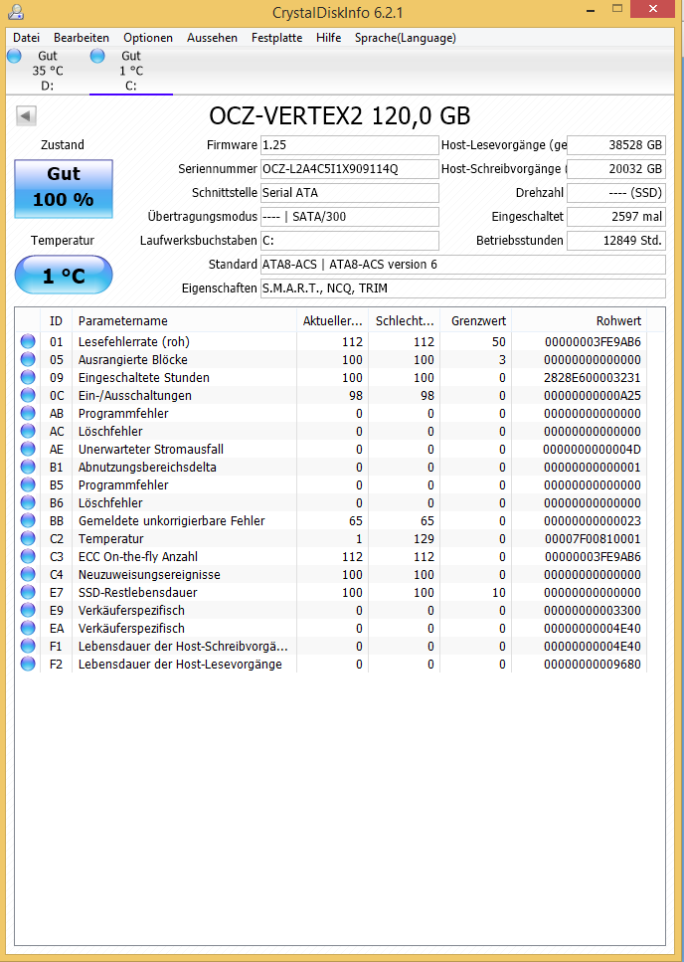Viewport: 684px width, 962px height.
Task: Click status orb for Lesefehlerrate (roh) row
Action: [x=28, y=342]
